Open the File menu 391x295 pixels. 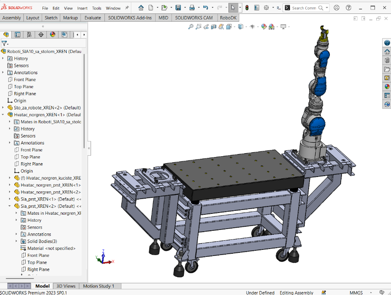tap(45, 8)
